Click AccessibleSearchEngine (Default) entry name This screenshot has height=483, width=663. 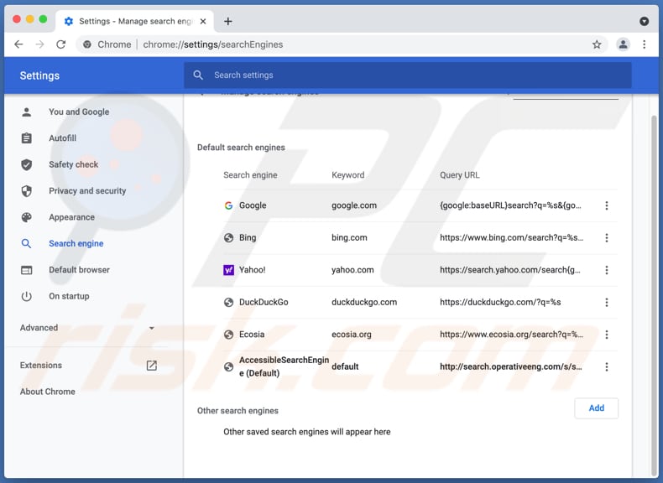284,366
